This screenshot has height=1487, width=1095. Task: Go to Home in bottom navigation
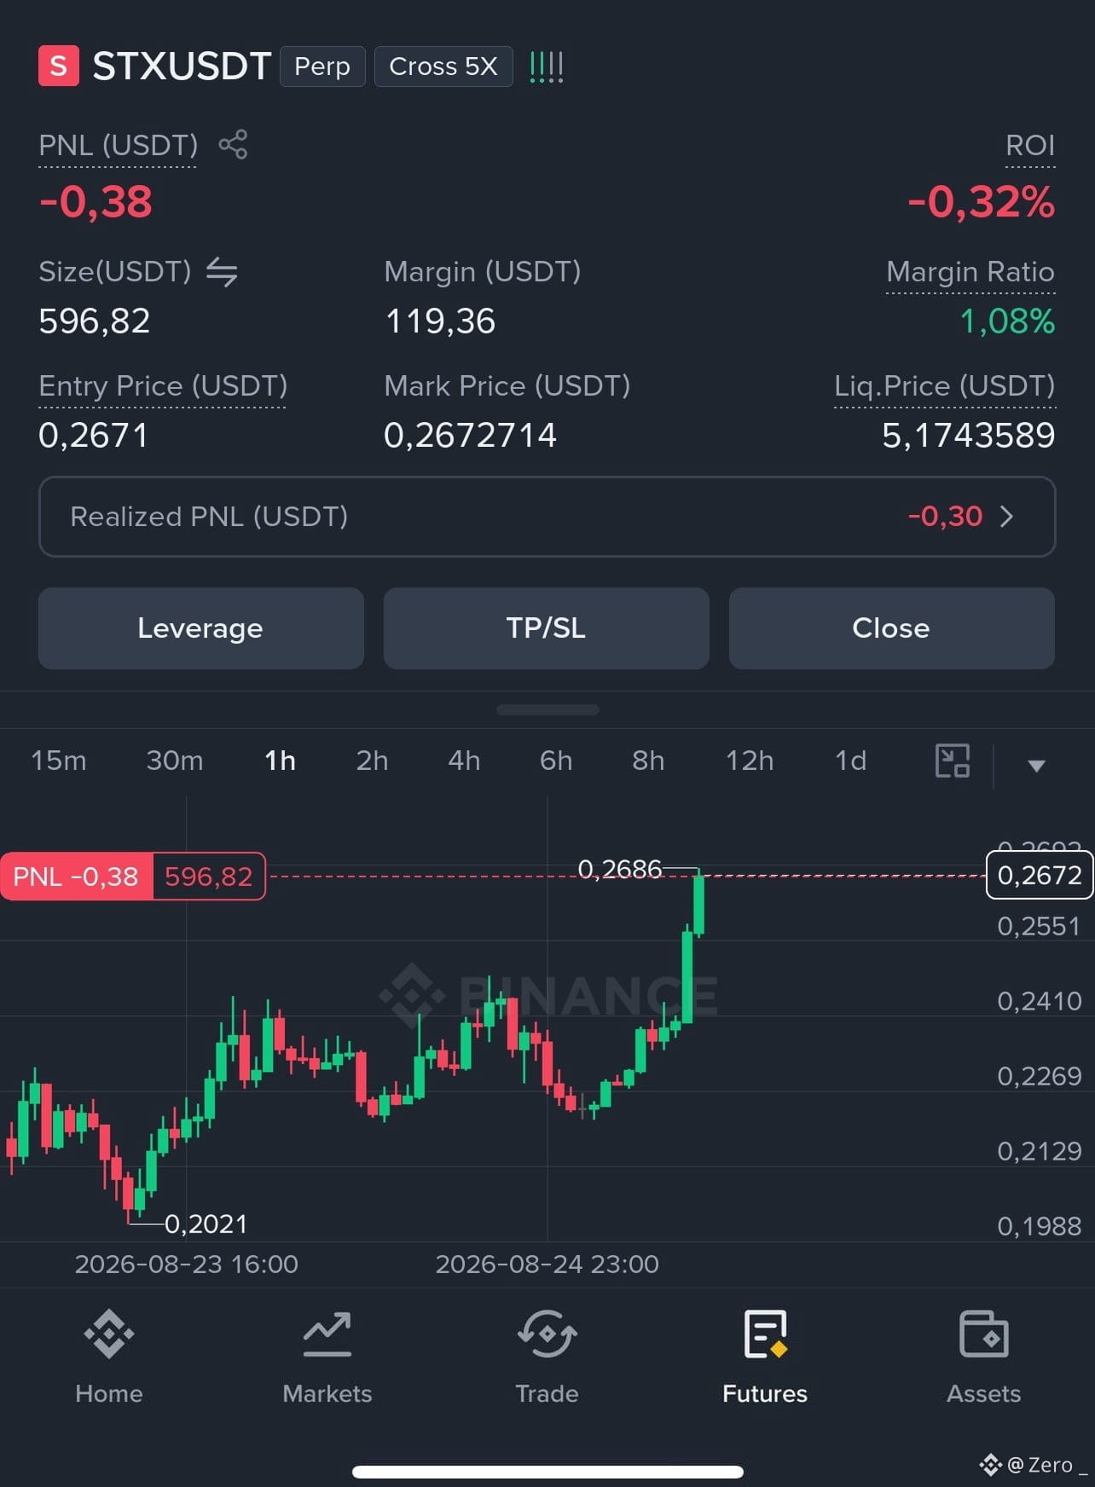coord(109,1357)
